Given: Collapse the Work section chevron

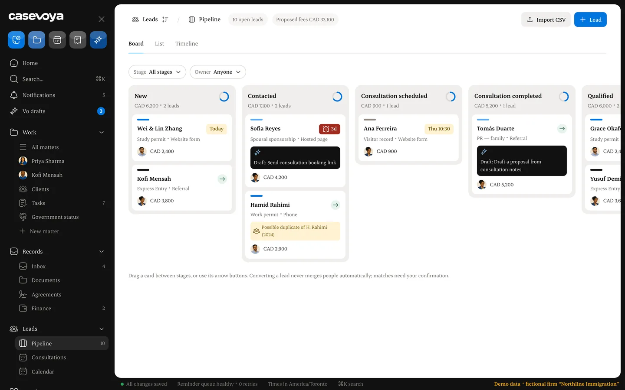Looking at the screenshot, I should 102,132.
